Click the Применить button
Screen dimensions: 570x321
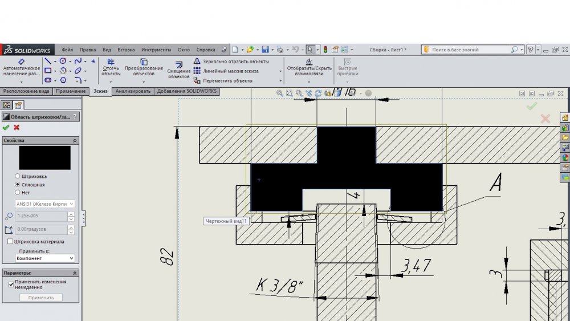(40, 298)
